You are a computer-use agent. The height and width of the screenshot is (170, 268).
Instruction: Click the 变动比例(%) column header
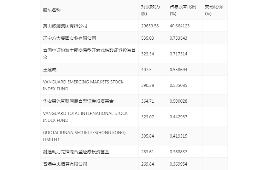click(214, 10)
